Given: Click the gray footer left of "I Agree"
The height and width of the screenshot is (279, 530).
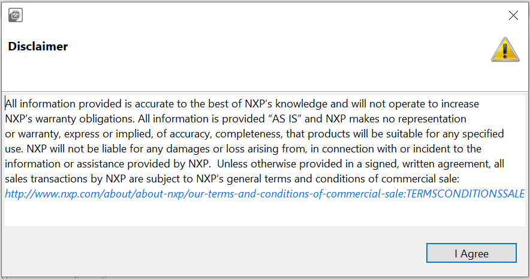Looking at the screenshot, I should click(210, 253).
